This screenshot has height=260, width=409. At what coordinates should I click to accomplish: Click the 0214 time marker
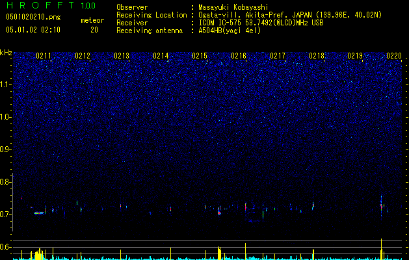[x=161, y=56]
